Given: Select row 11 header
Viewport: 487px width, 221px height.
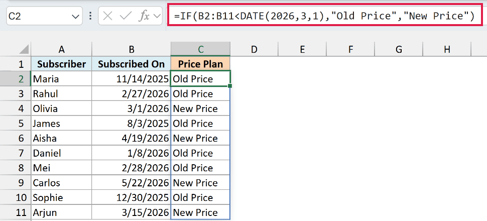Looking at the screenshot, I should coord(16,212).
